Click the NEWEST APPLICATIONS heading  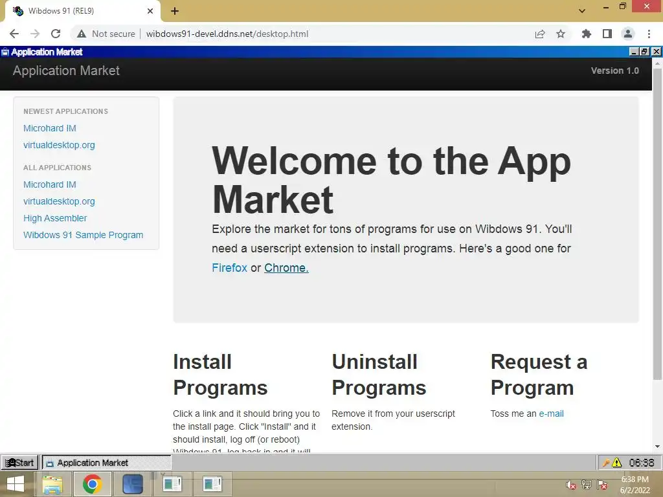point(65,111)
